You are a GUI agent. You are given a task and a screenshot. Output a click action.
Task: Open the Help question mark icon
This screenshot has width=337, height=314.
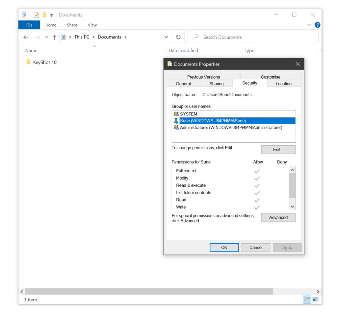pyautogui.click(x=317, y=25)
